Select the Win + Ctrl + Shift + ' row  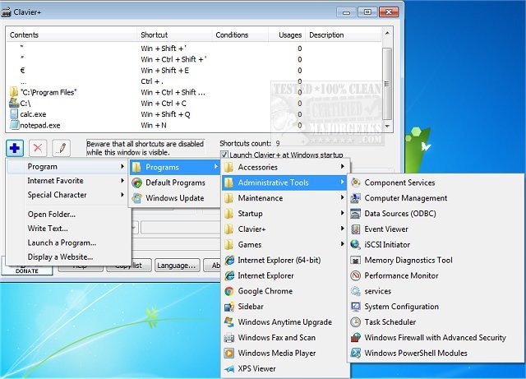click(194, 59)
